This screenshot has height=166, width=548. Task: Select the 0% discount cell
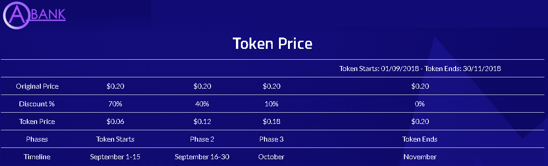coord(419,104)
